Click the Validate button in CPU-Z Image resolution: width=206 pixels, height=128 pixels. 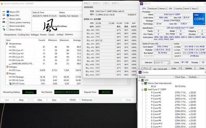point(188,68)
